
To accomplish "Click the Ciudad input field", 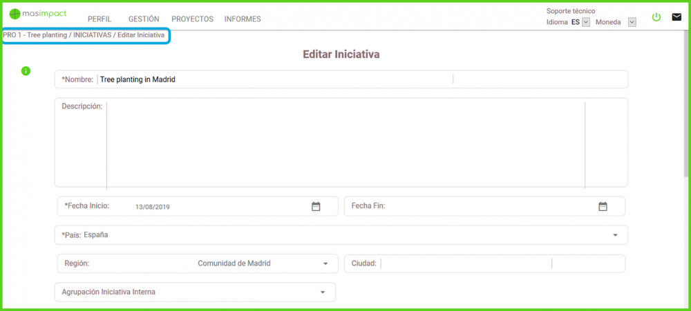I will [x=466, y=263].
